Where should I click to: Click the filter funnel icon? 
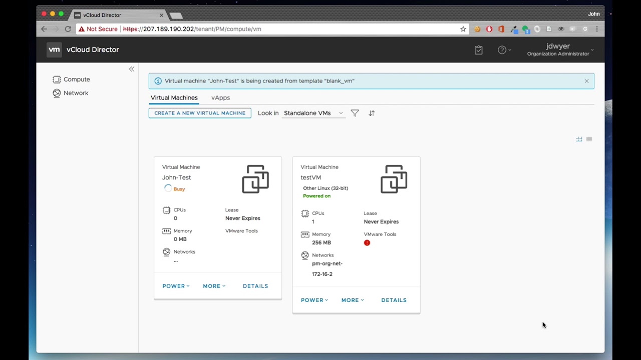(x=355, y=113)
